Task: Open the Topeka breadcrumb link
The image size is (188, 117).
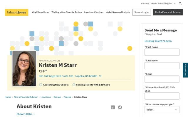Action: (67, 97)
